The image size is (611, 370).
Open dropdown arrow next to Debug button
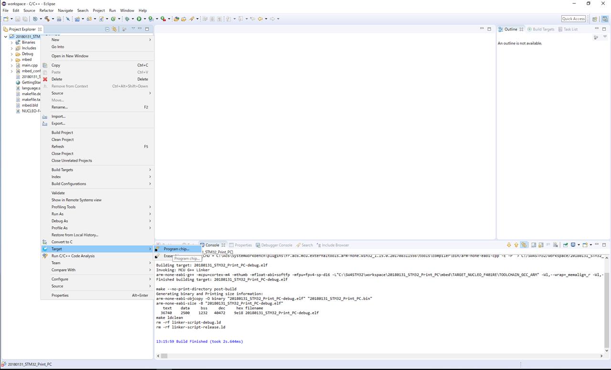point(133,19)
